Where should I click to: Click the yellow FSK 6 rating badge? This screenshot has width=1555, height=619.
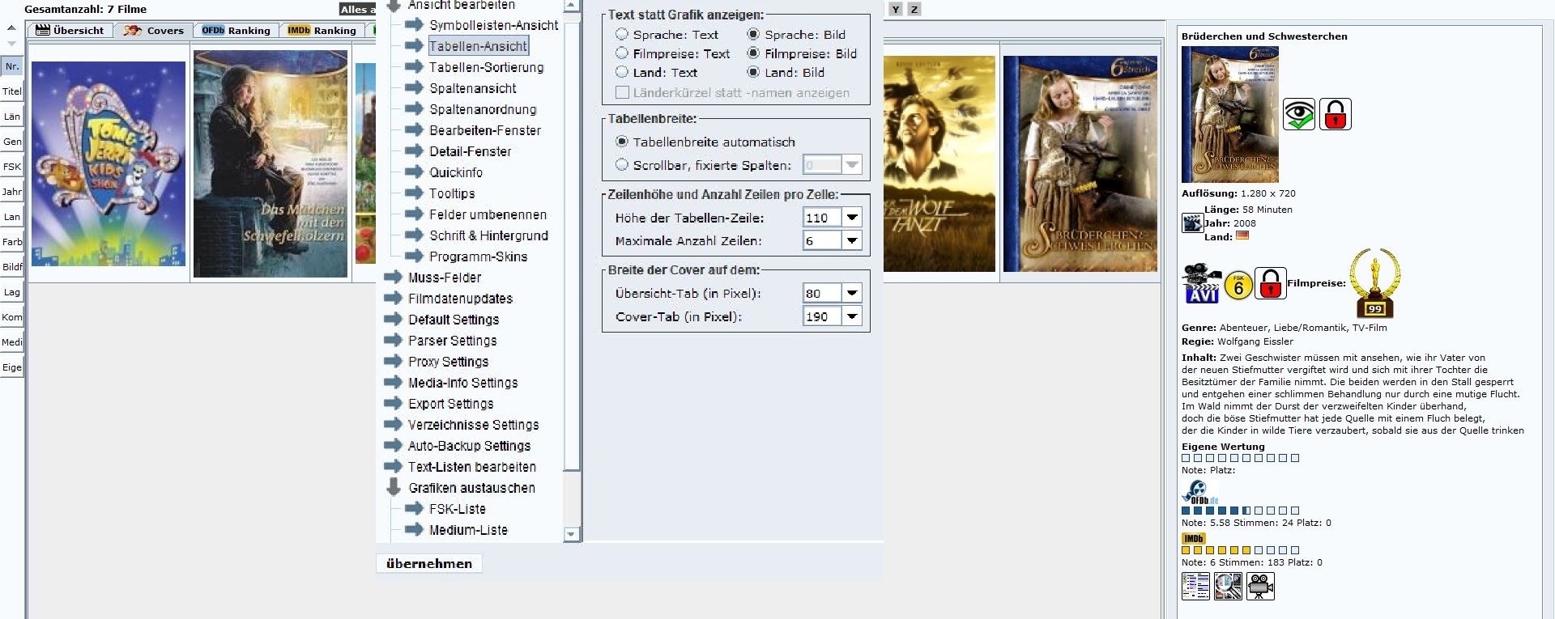click(1238, 285)
